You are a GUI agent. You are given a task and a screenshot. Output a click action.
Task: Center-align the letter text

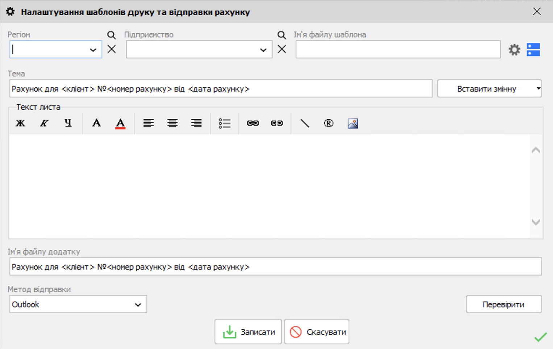(172, 123)
